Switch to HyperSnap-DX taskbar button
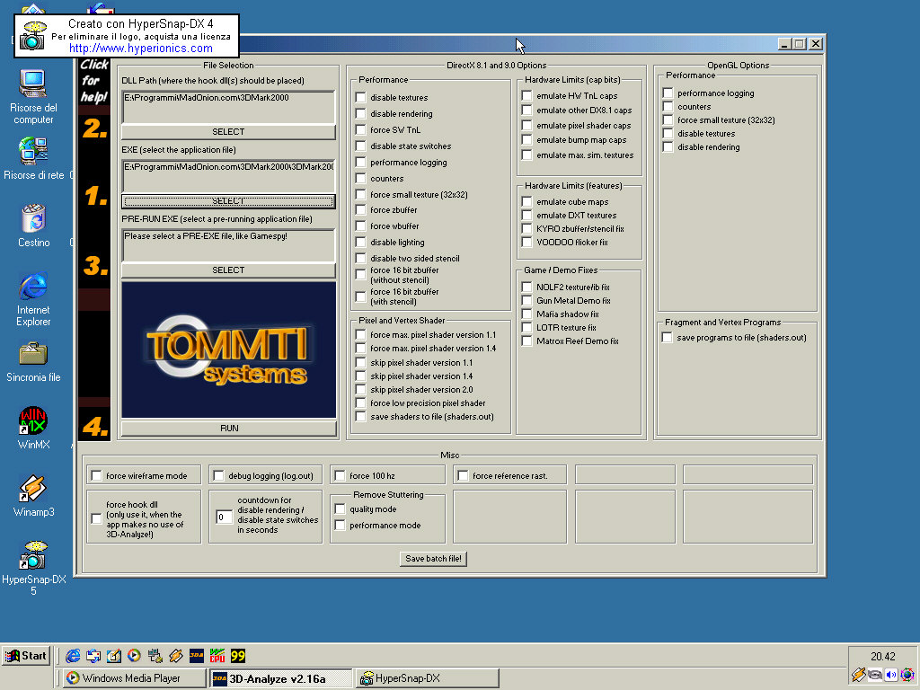The width and height of the screenshot is (920, 690). tap(427, 678)
